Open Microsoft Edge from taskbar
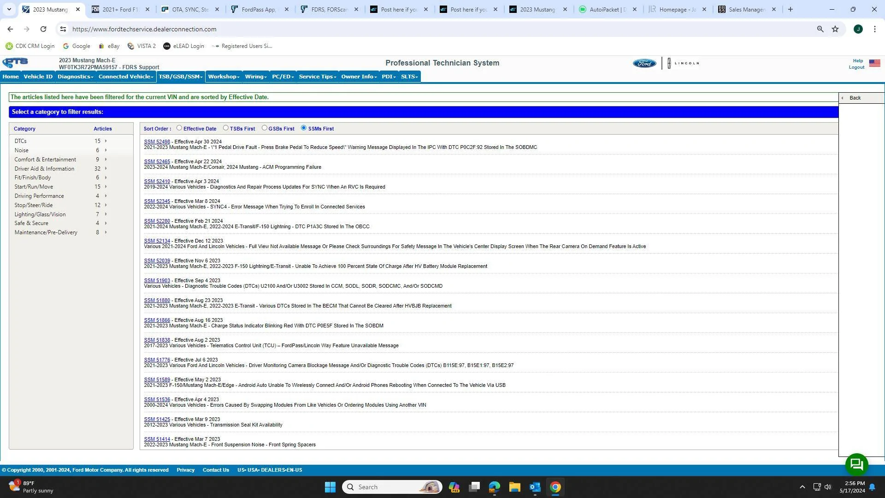 [x=494, y=487]
